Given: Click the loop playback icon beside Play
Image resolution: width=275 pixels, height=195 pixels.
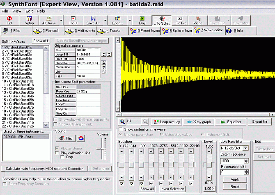Looking at the screenshot, I should point(81,138).
